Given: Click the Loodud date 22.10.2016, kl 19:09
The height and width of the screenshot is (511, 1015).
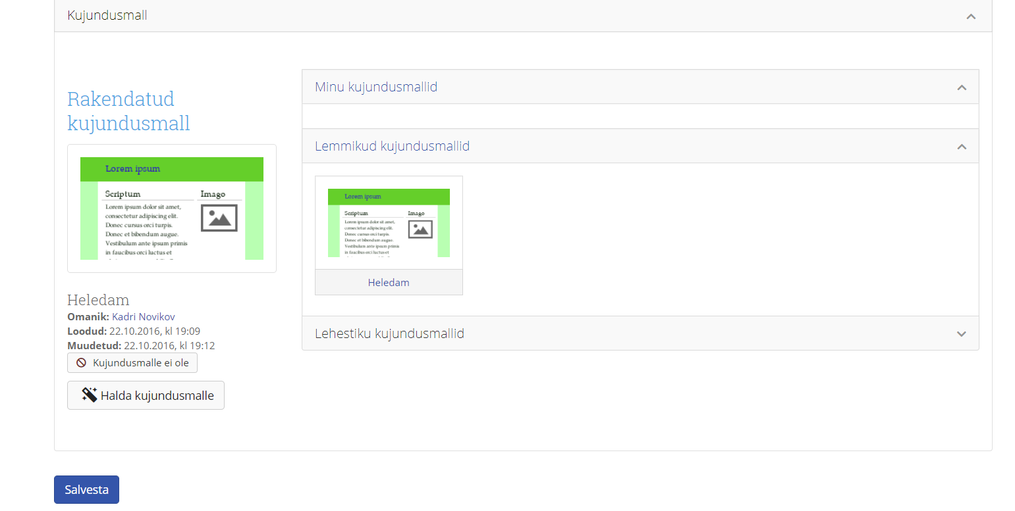Looking at the screenshot, I should click(155, 331).
